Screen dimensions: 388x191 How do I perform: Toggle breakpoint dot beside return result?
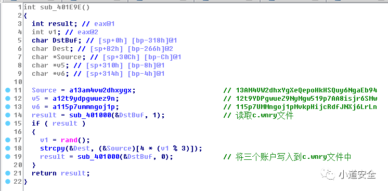coord(8,173)
